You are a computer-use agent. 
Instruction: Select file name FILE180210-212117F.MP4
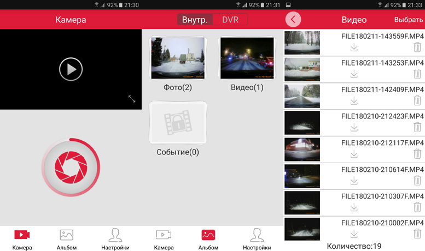click(x=382, y=143)
